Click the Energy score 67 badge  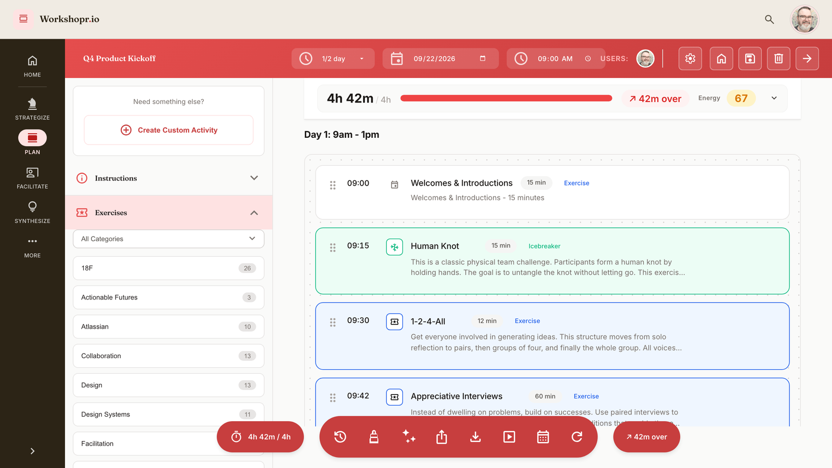tap(741, 98)
